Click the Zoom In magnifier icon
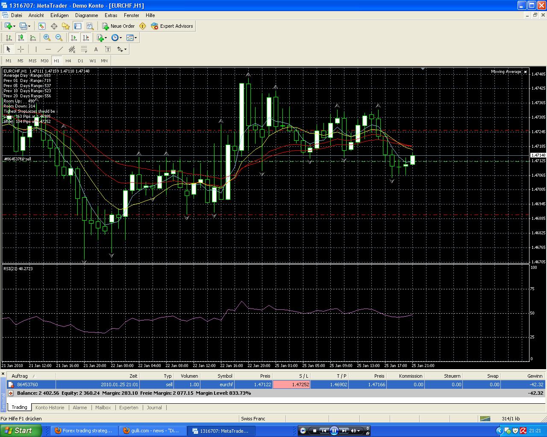Image resolution: width=547 pixels, height=437 pixels. tap(47, 38)
